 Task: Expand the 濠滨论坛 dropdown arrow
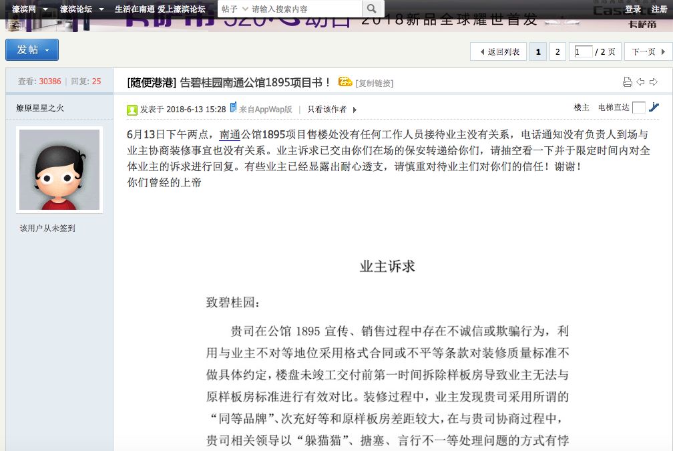[x=101, y=9]
